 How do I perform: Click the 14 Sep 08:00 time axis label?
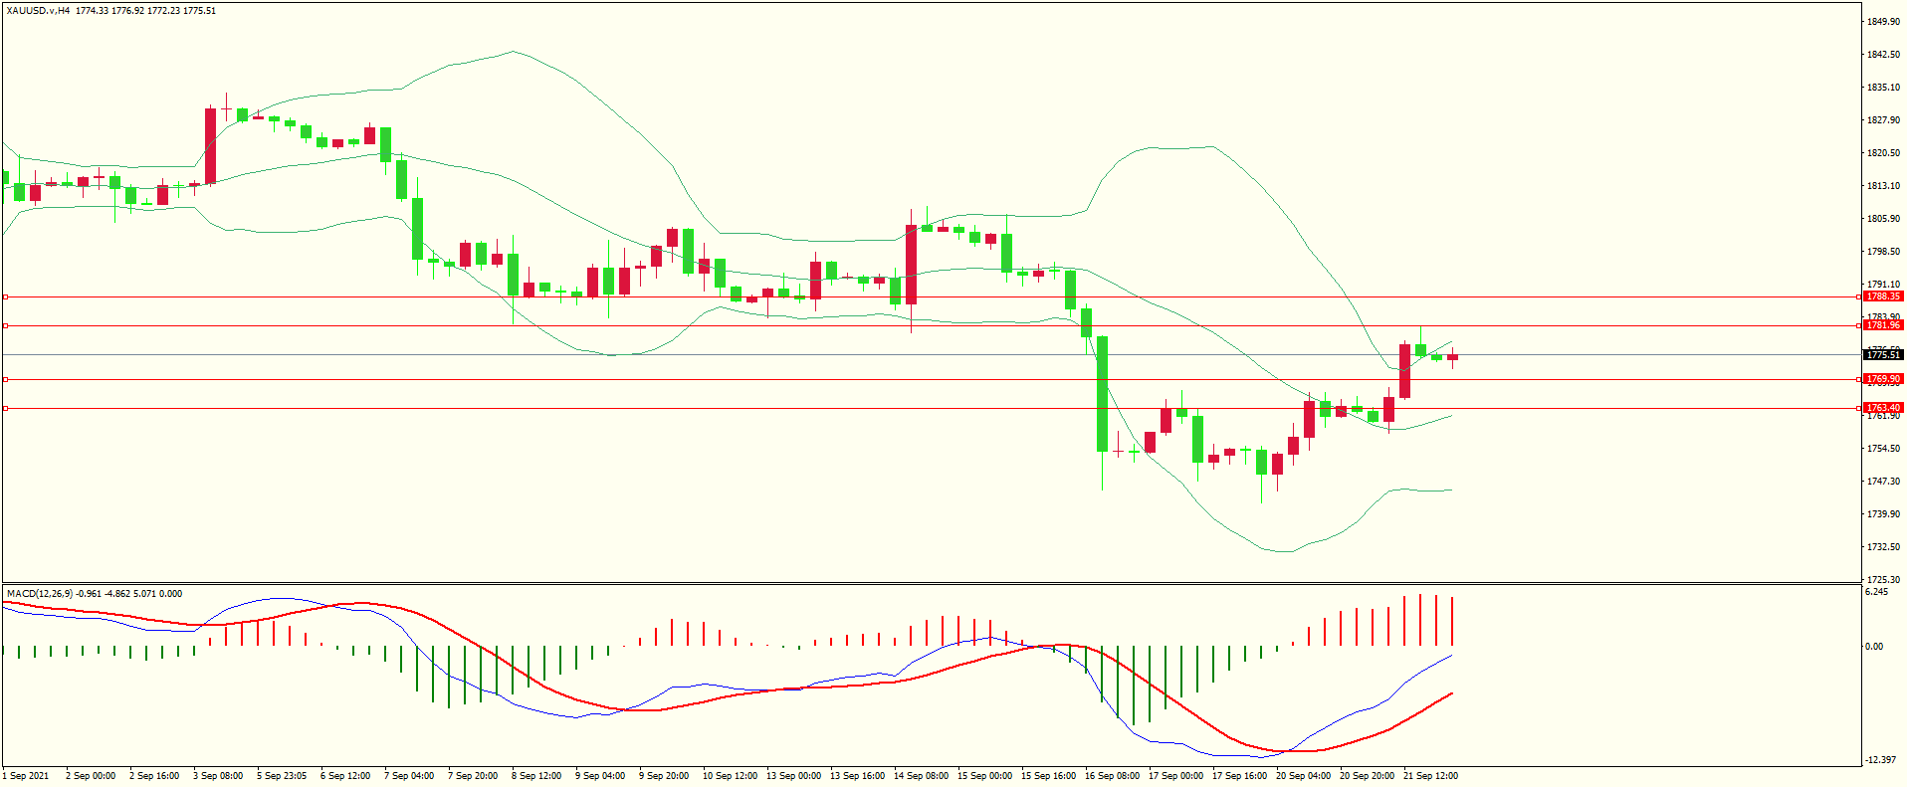point(921,776)
